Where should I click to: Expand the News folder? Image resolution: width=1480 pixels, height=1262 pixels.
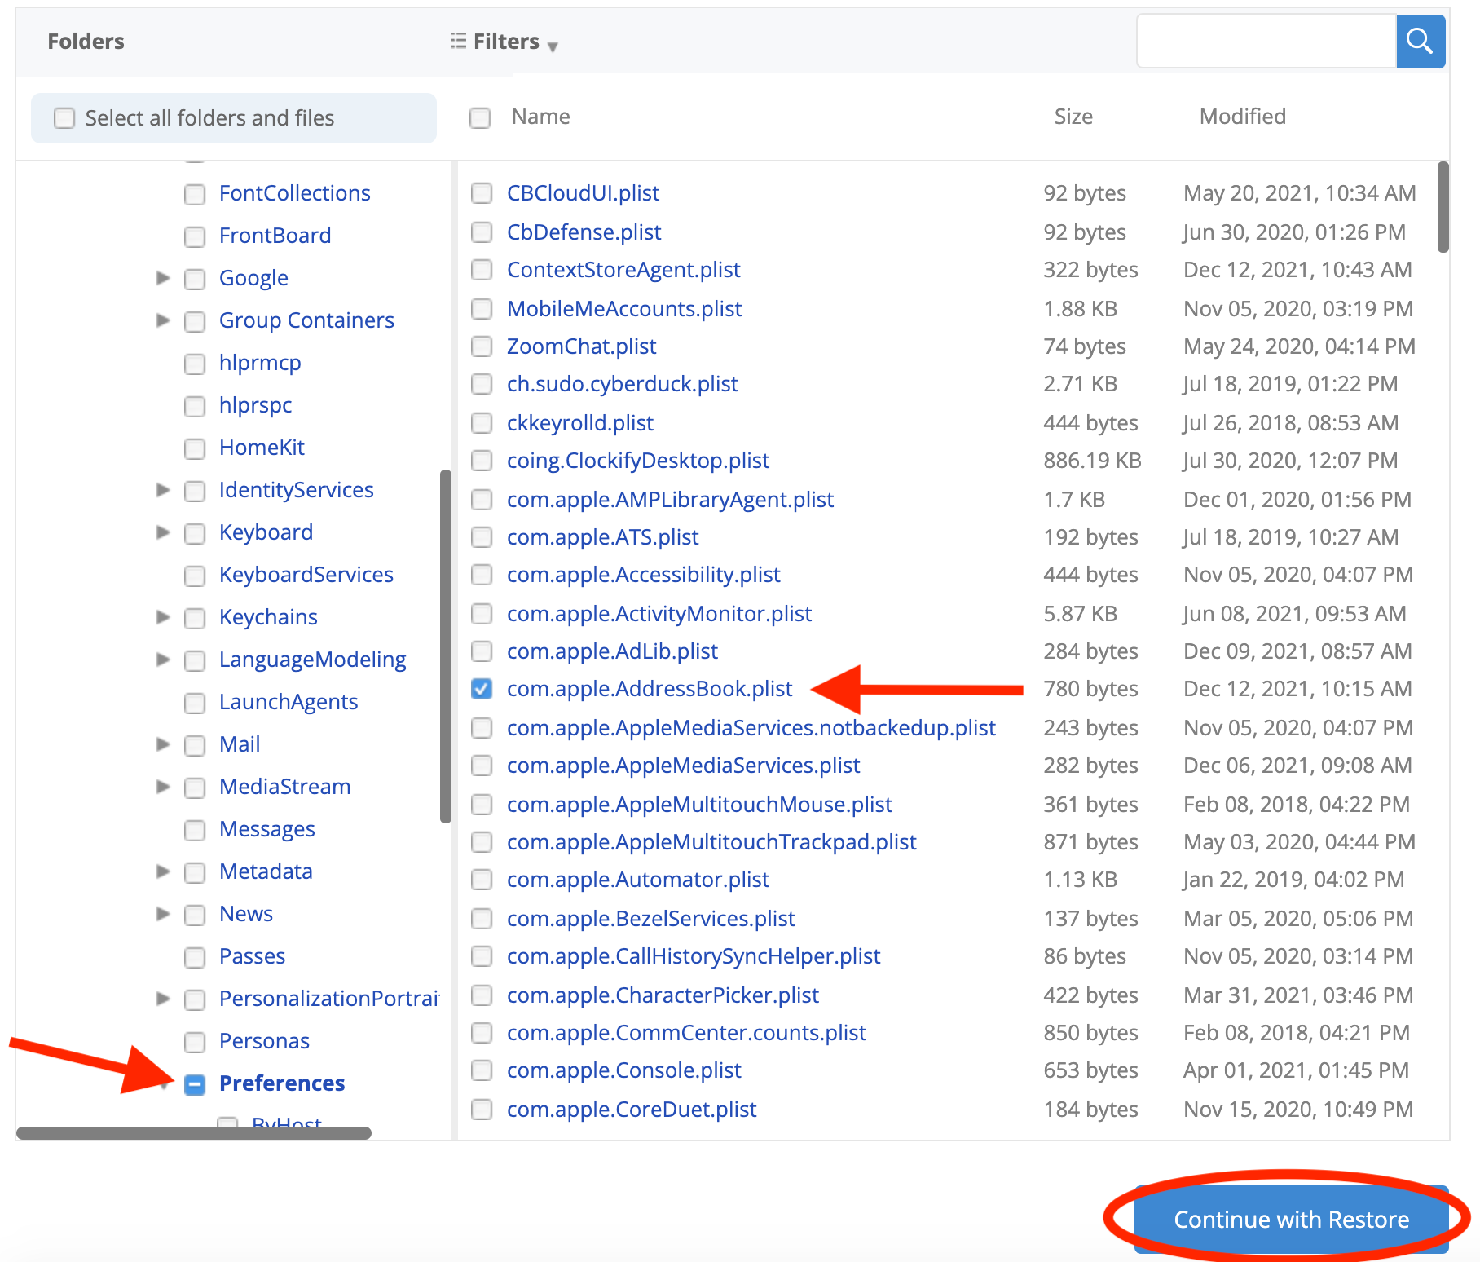163,914
